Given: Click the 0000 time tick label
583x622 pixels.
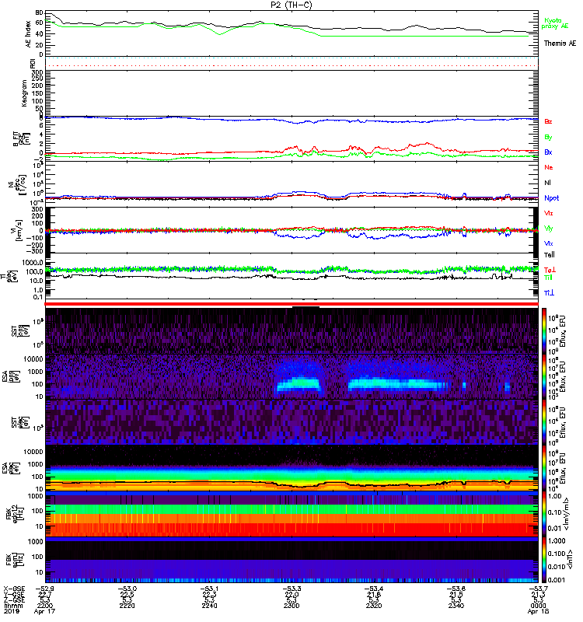Looking at the screenshot, I should click(x=538, y=606).
